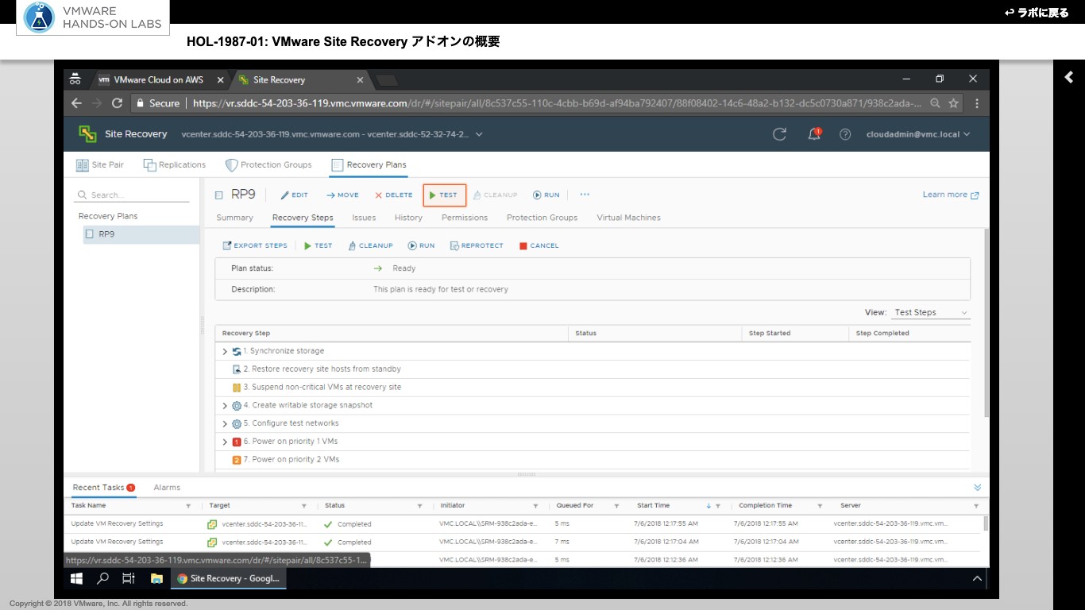This screenshot has width=1085, height=610.
Task: Click the priority 2 VMs orange icon
Action: 237,460
